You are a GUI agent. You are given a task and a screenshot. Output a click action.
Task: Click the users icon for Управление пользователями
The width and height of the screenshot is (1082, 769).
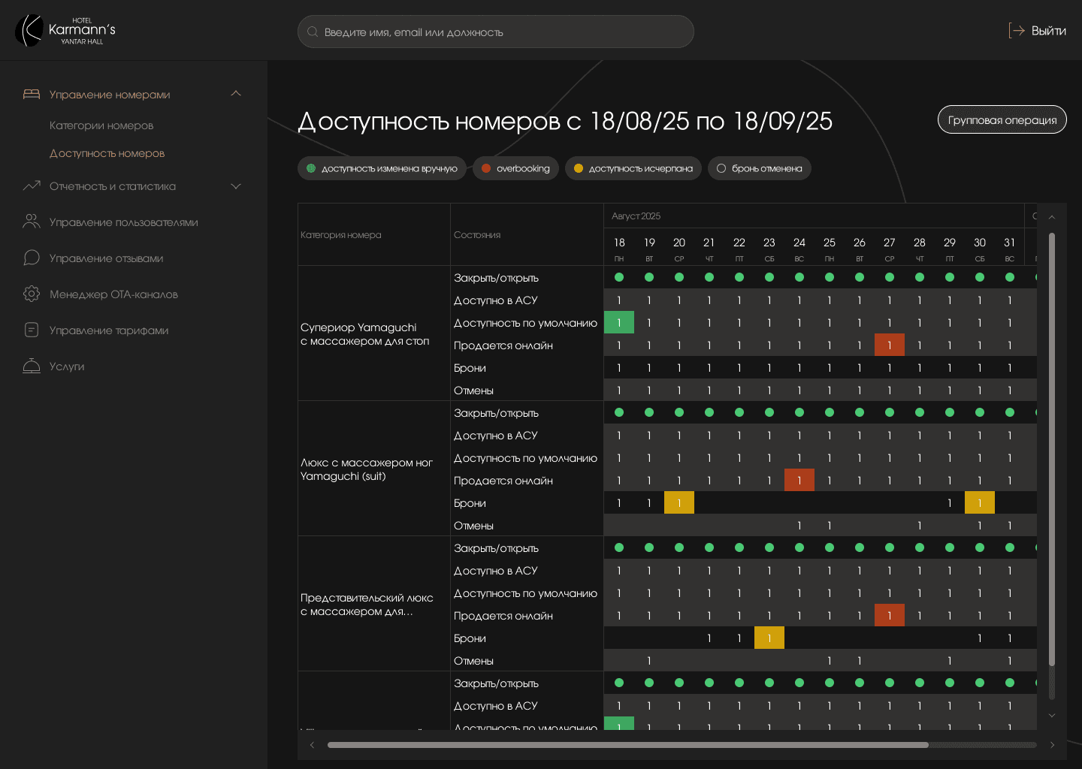(32, 222)
